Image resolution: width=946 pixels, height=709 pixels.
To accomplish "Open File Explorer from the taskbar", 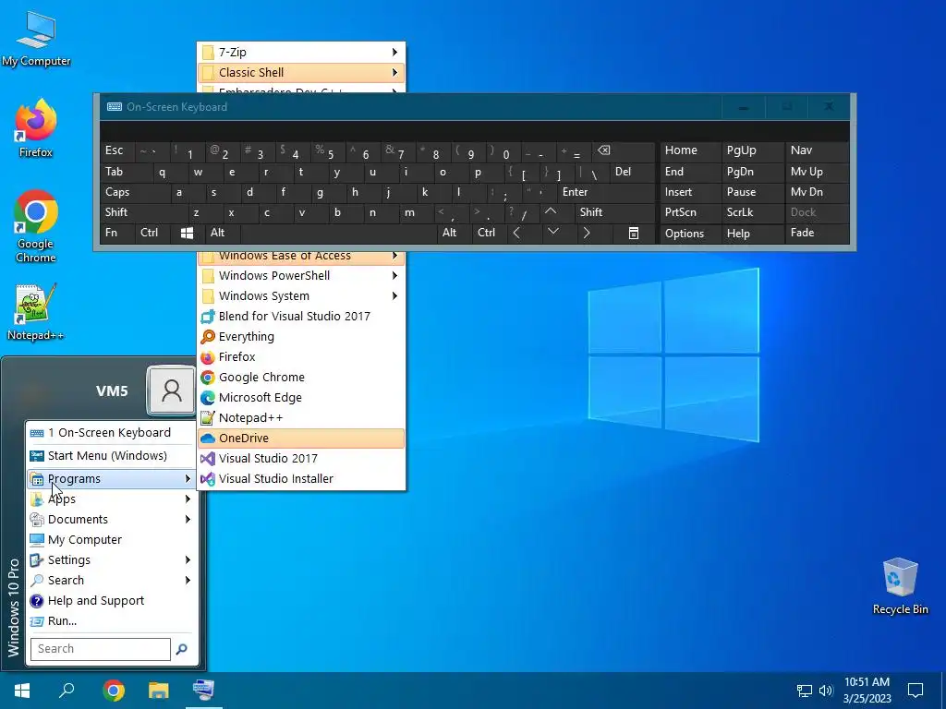I will pyautogui.click(x=159, y=691).
